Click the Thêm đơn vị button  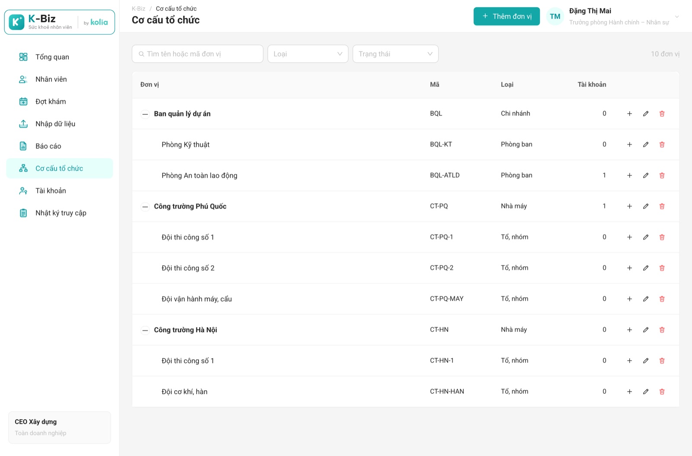[506, 16]
